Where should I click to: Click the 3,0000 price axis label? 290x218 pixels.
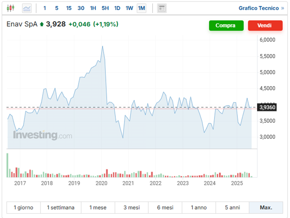point(267,137)
